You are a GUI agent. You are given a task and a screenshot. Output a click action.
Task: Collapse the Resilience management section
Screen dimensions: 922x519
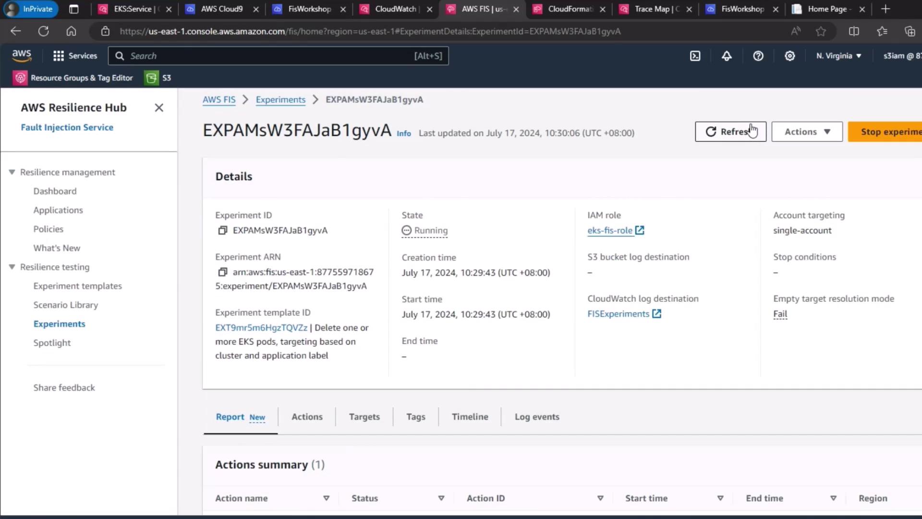[12, 172]
